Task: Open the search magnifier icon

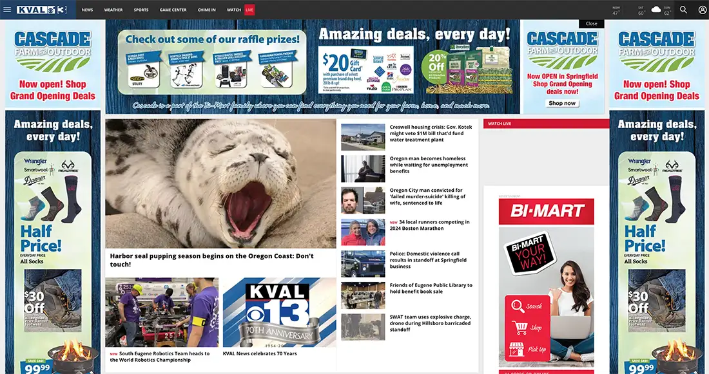Action: point(683,10)
